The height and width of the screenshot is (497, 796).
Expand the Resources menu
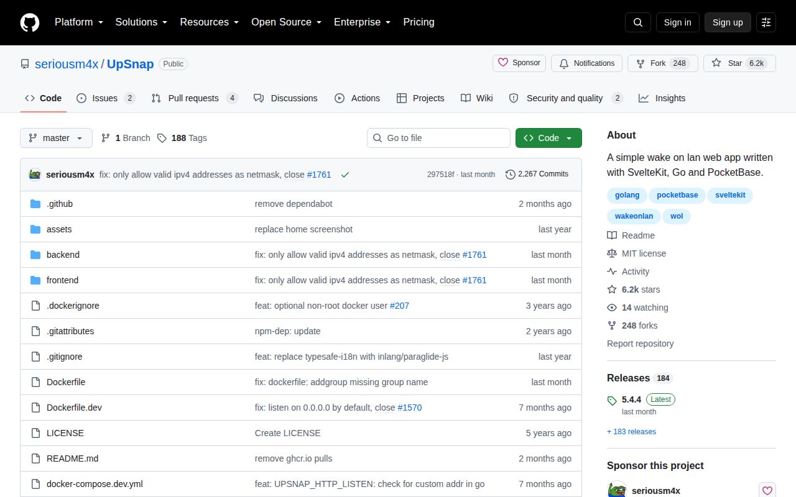coord(210,22)
